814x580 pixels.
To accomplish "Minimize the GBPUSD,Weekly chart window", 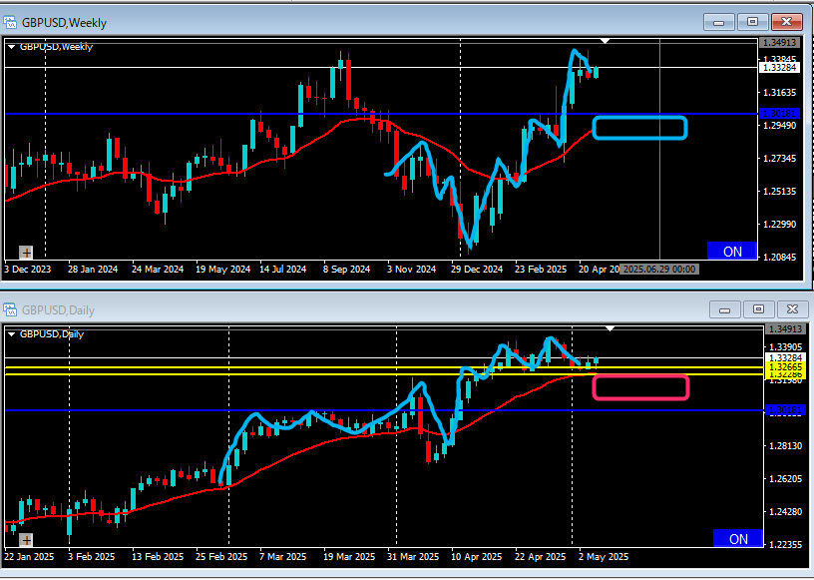I will pos(719,22).
